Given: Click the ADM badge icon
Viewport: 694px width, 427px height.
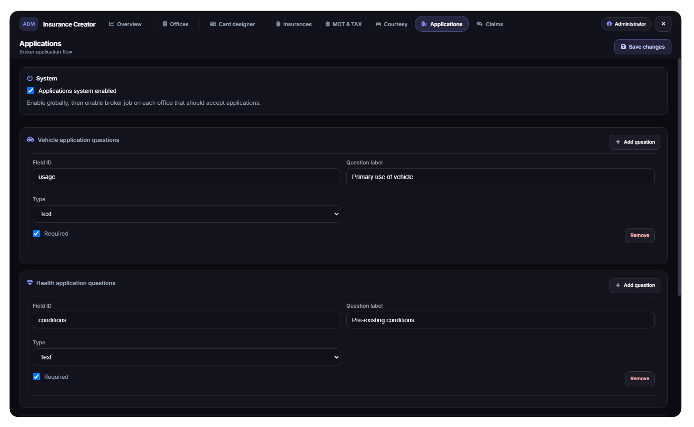Looking at the screenshot, I should 29,24.
